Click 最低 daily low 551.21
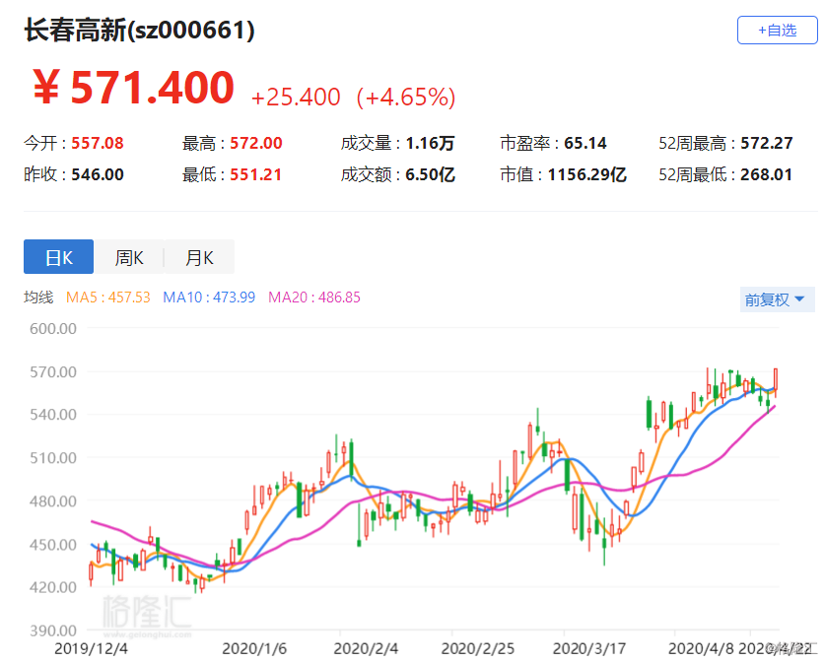This screenshot has height=662, width=825. [255, 174]
